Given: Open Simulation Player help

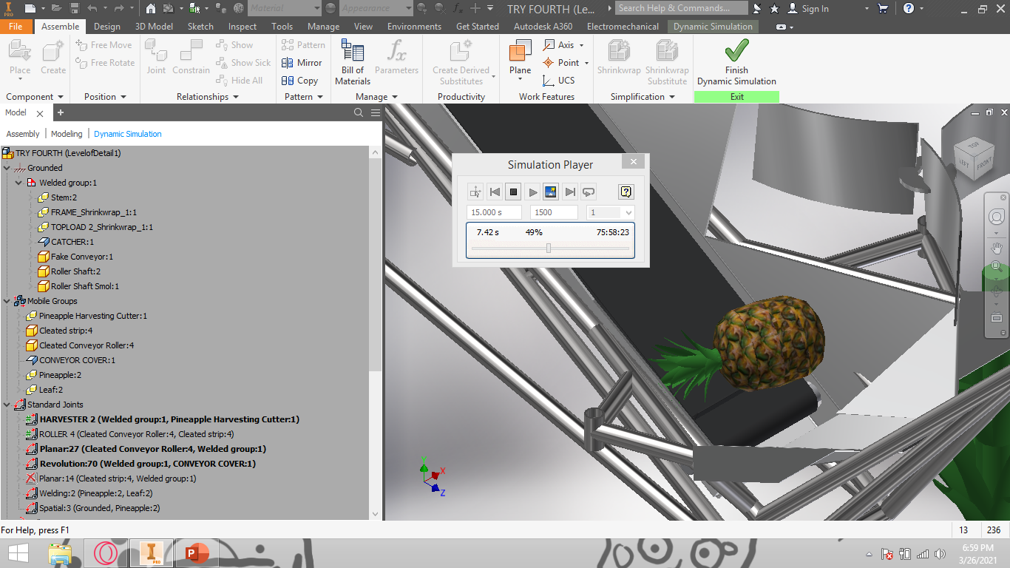Looking at the screenshot, I should [x=626, y=192].
